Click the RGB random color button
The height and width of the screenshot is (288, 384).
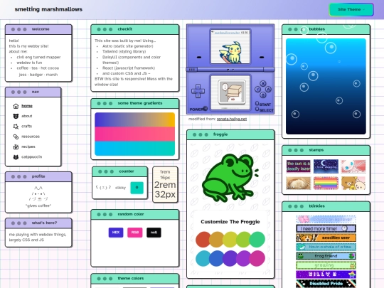(134, 233)
